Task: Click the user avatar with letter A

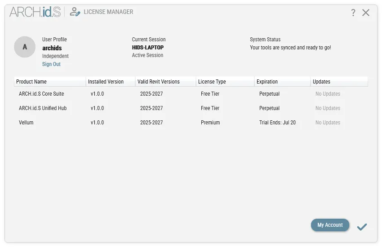Action: pyautogui.click(x=25, y=47)
